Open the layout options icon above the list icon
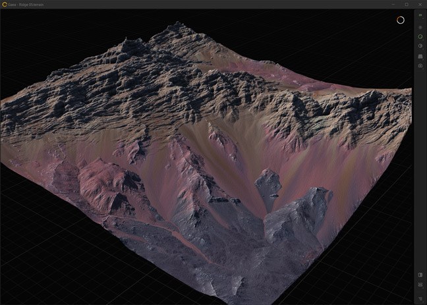Image resolution: width=427 pixels, height=305 pixels. point(420,285)
